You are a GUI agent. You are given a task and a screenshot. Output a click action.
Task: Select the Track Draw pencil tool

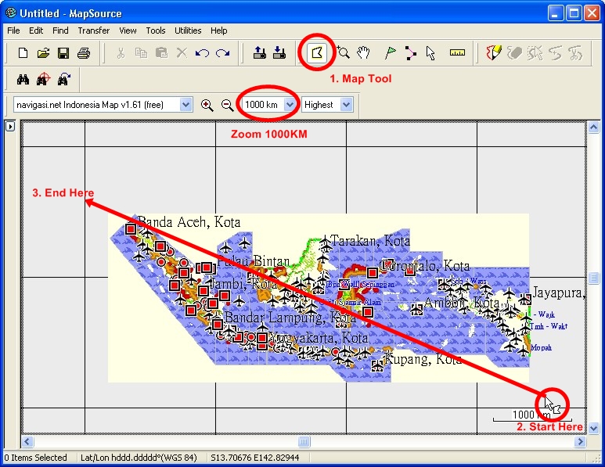[494, 53]
